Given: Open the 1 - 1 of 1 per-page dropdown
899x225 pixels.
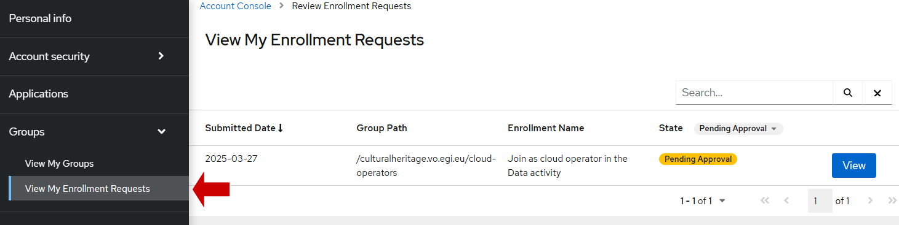Looking at the screenshot, I should 703,201.
